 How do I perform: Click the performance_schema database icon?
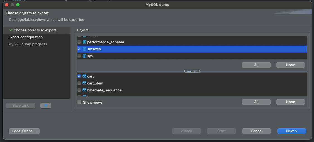[x=84, y=42]
